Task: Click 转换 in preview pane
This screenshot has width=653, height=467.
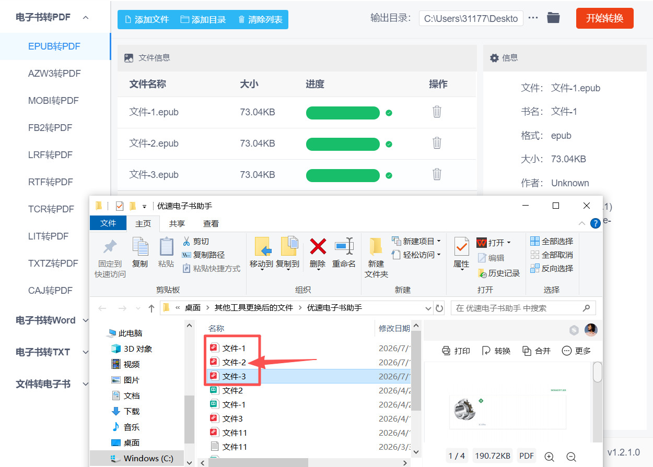Action: pos(496,351)
